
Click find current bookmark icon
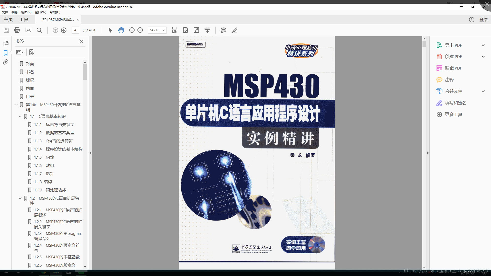(32, 52)
